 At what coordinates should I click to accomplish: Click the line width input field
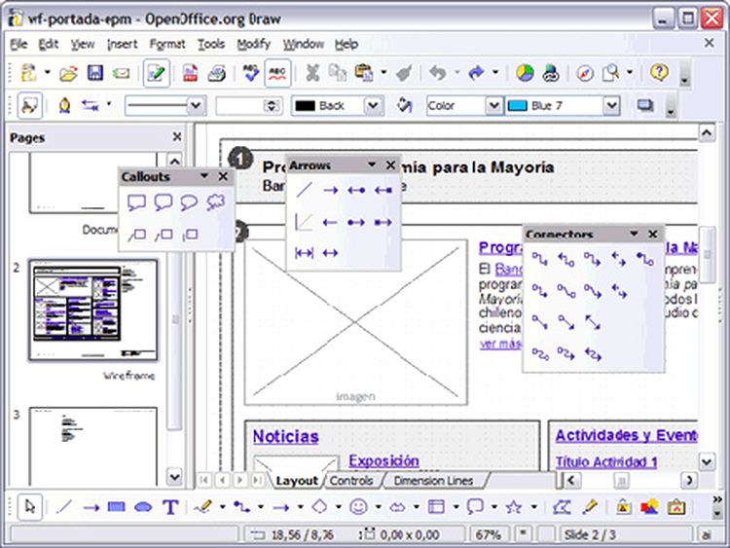click(x=240, y=106)
